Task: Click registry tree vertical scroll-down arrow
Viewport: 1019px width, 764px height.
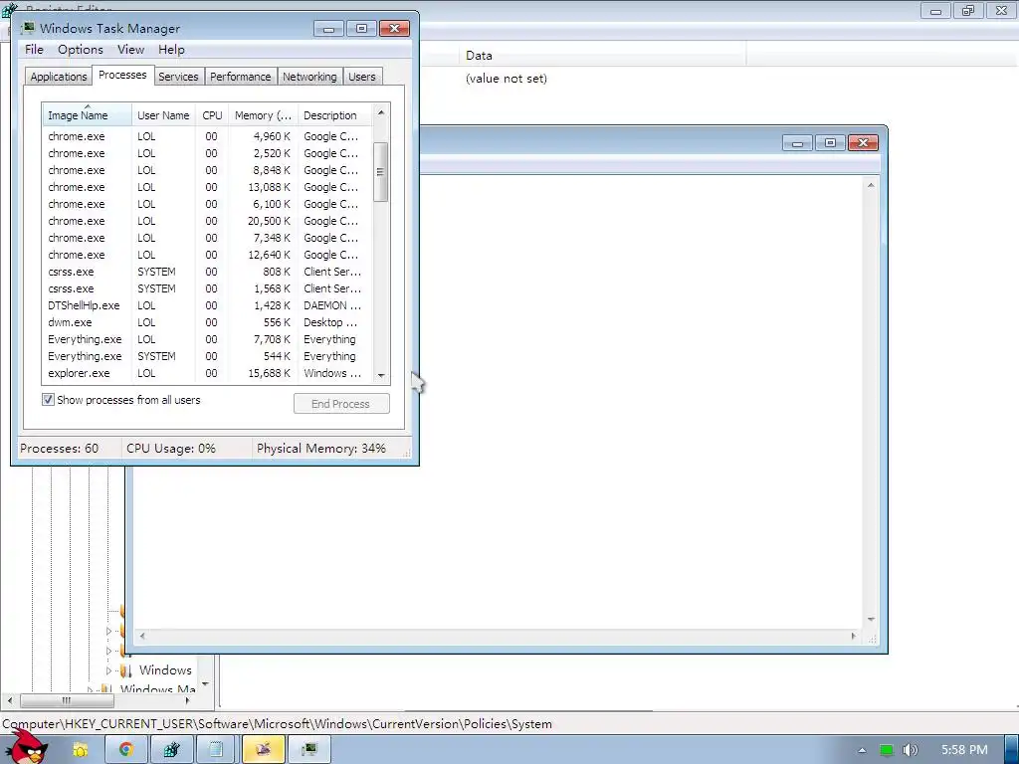Action: click(x=205, y=684)
